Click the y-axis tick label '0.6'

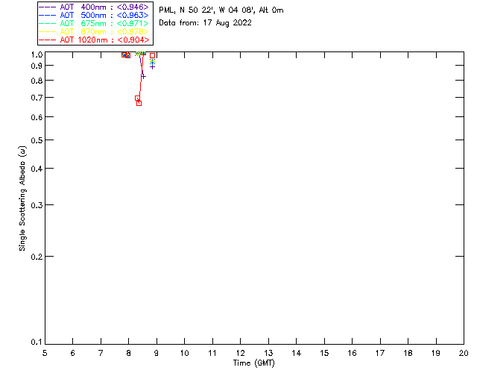click(x=37, y=117)
